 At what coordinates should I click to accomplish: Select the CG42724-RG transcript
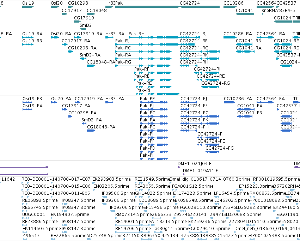(210, 87)
